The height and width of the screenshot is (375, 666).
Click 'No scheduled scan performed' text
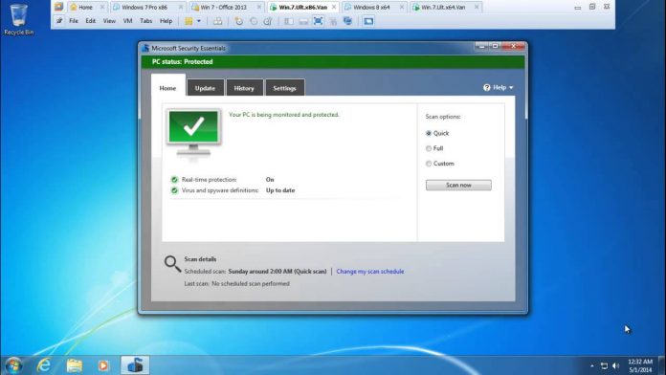[251, 284]
